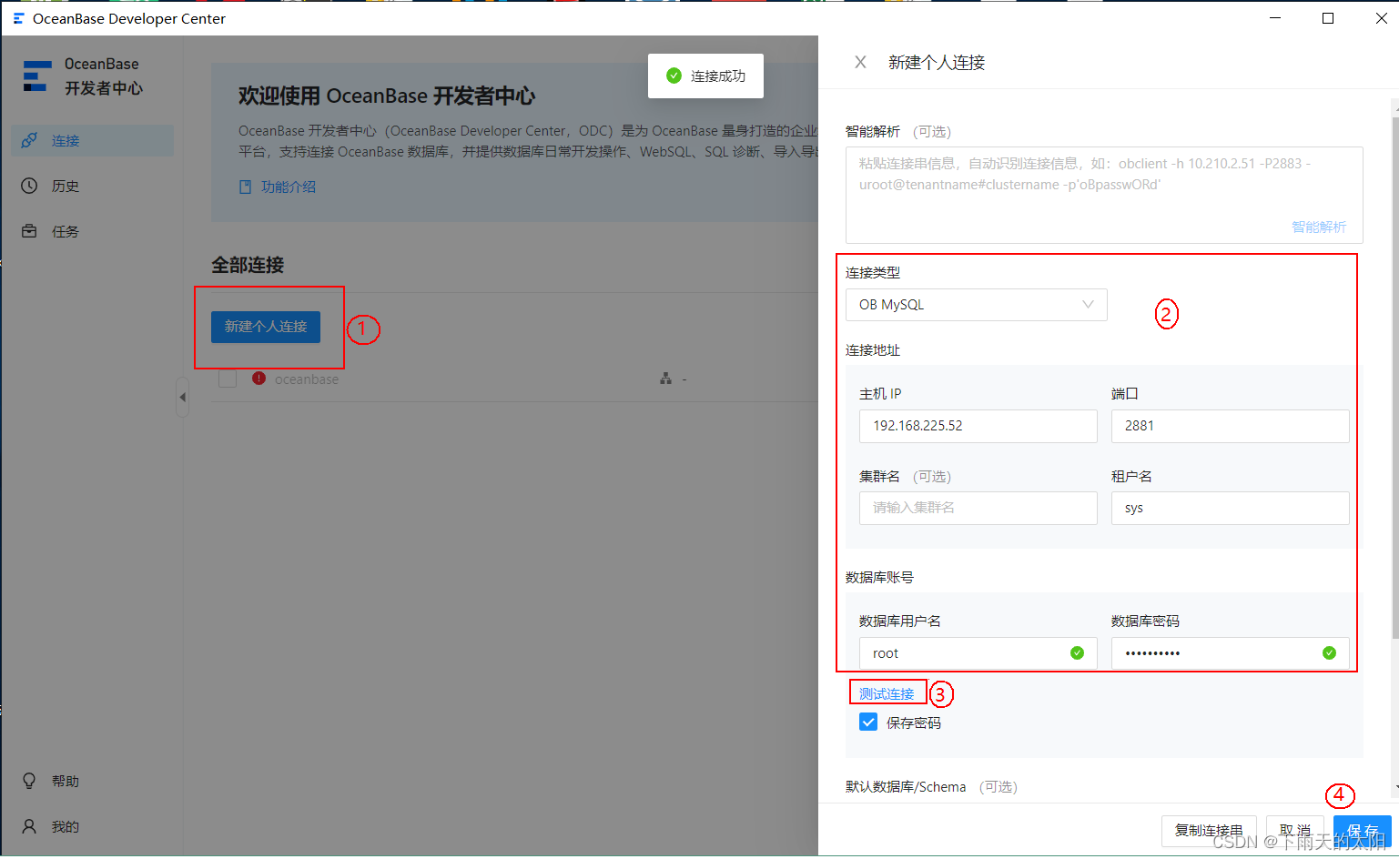
Task: Click the cluster topology icon in the oceanbase row
Action: pyautogui.click(x=665, y=379)
